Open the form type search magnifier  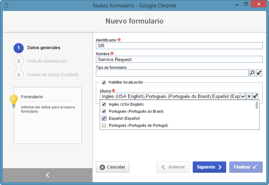click(252, 73)
